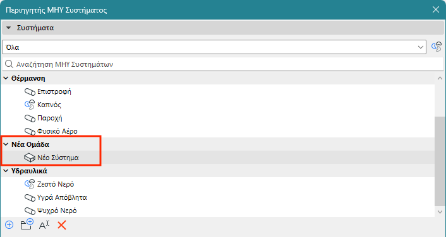Select the Ζεστό Νερό system
Screen dimensions: 446x237
coord(56,184)
